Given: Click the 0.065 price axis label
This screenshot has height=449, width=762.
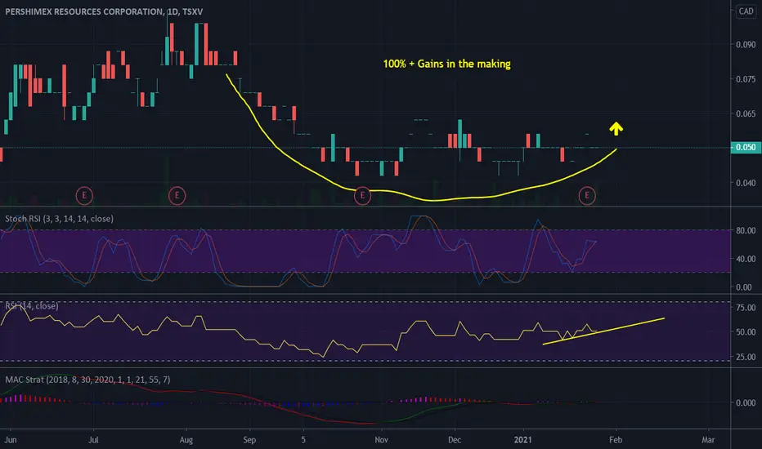Looking at the screenshot, I should point(746,113).
